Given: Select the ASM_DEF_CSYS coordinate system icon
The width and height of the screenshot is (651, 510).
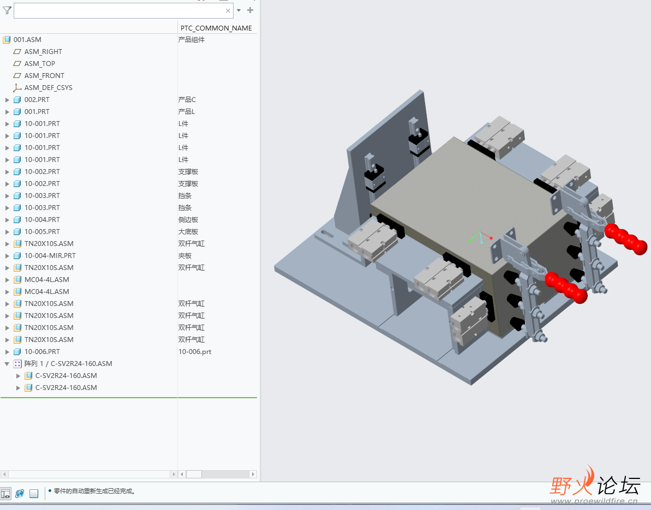Looking at the screenshot, I should [x=17, y=88].
